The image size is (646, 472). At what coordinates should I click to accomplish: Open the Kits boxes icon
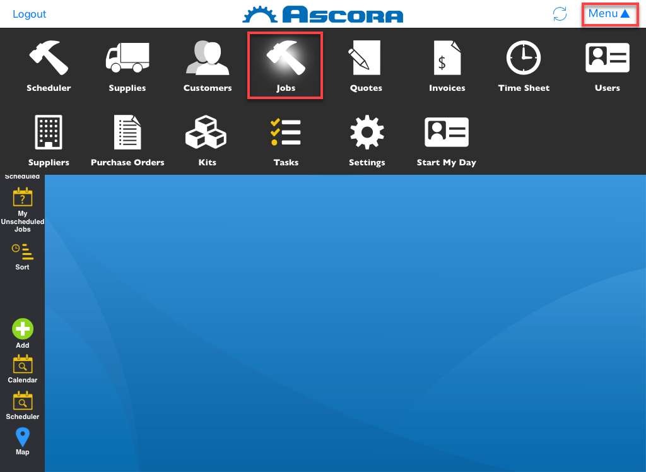point(207,133)
